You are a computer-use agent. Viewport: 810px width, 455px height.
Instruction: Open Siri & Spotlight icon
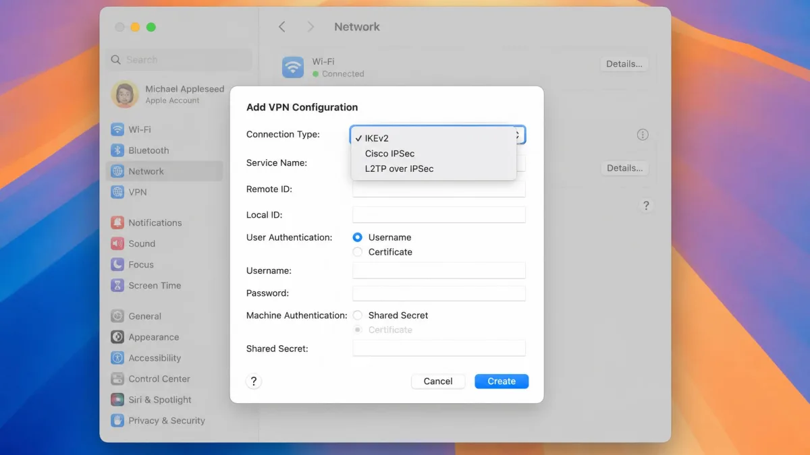[x=117, y=400]
